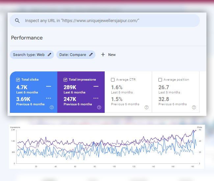214x181 pixels.
Task: Open help icon on Average CTR card
Action: pyautogui.click(x=147, y=107)
